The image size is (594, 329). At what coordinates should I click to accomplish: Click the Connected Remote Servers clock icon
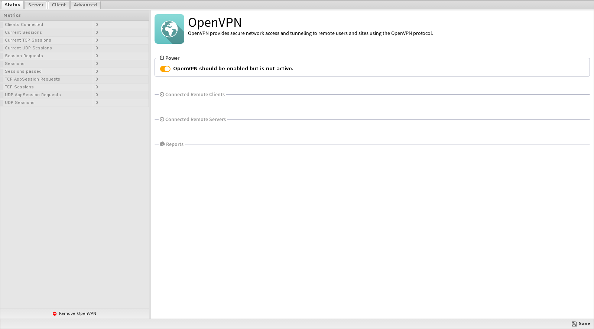click(162, 119)
